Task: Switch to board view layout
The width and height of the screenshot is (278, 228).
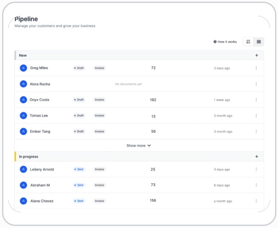Action: (x=248, y=42)
